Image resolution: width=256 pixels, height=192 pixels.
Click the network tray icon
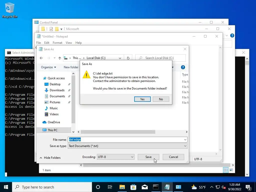point(218,187)
